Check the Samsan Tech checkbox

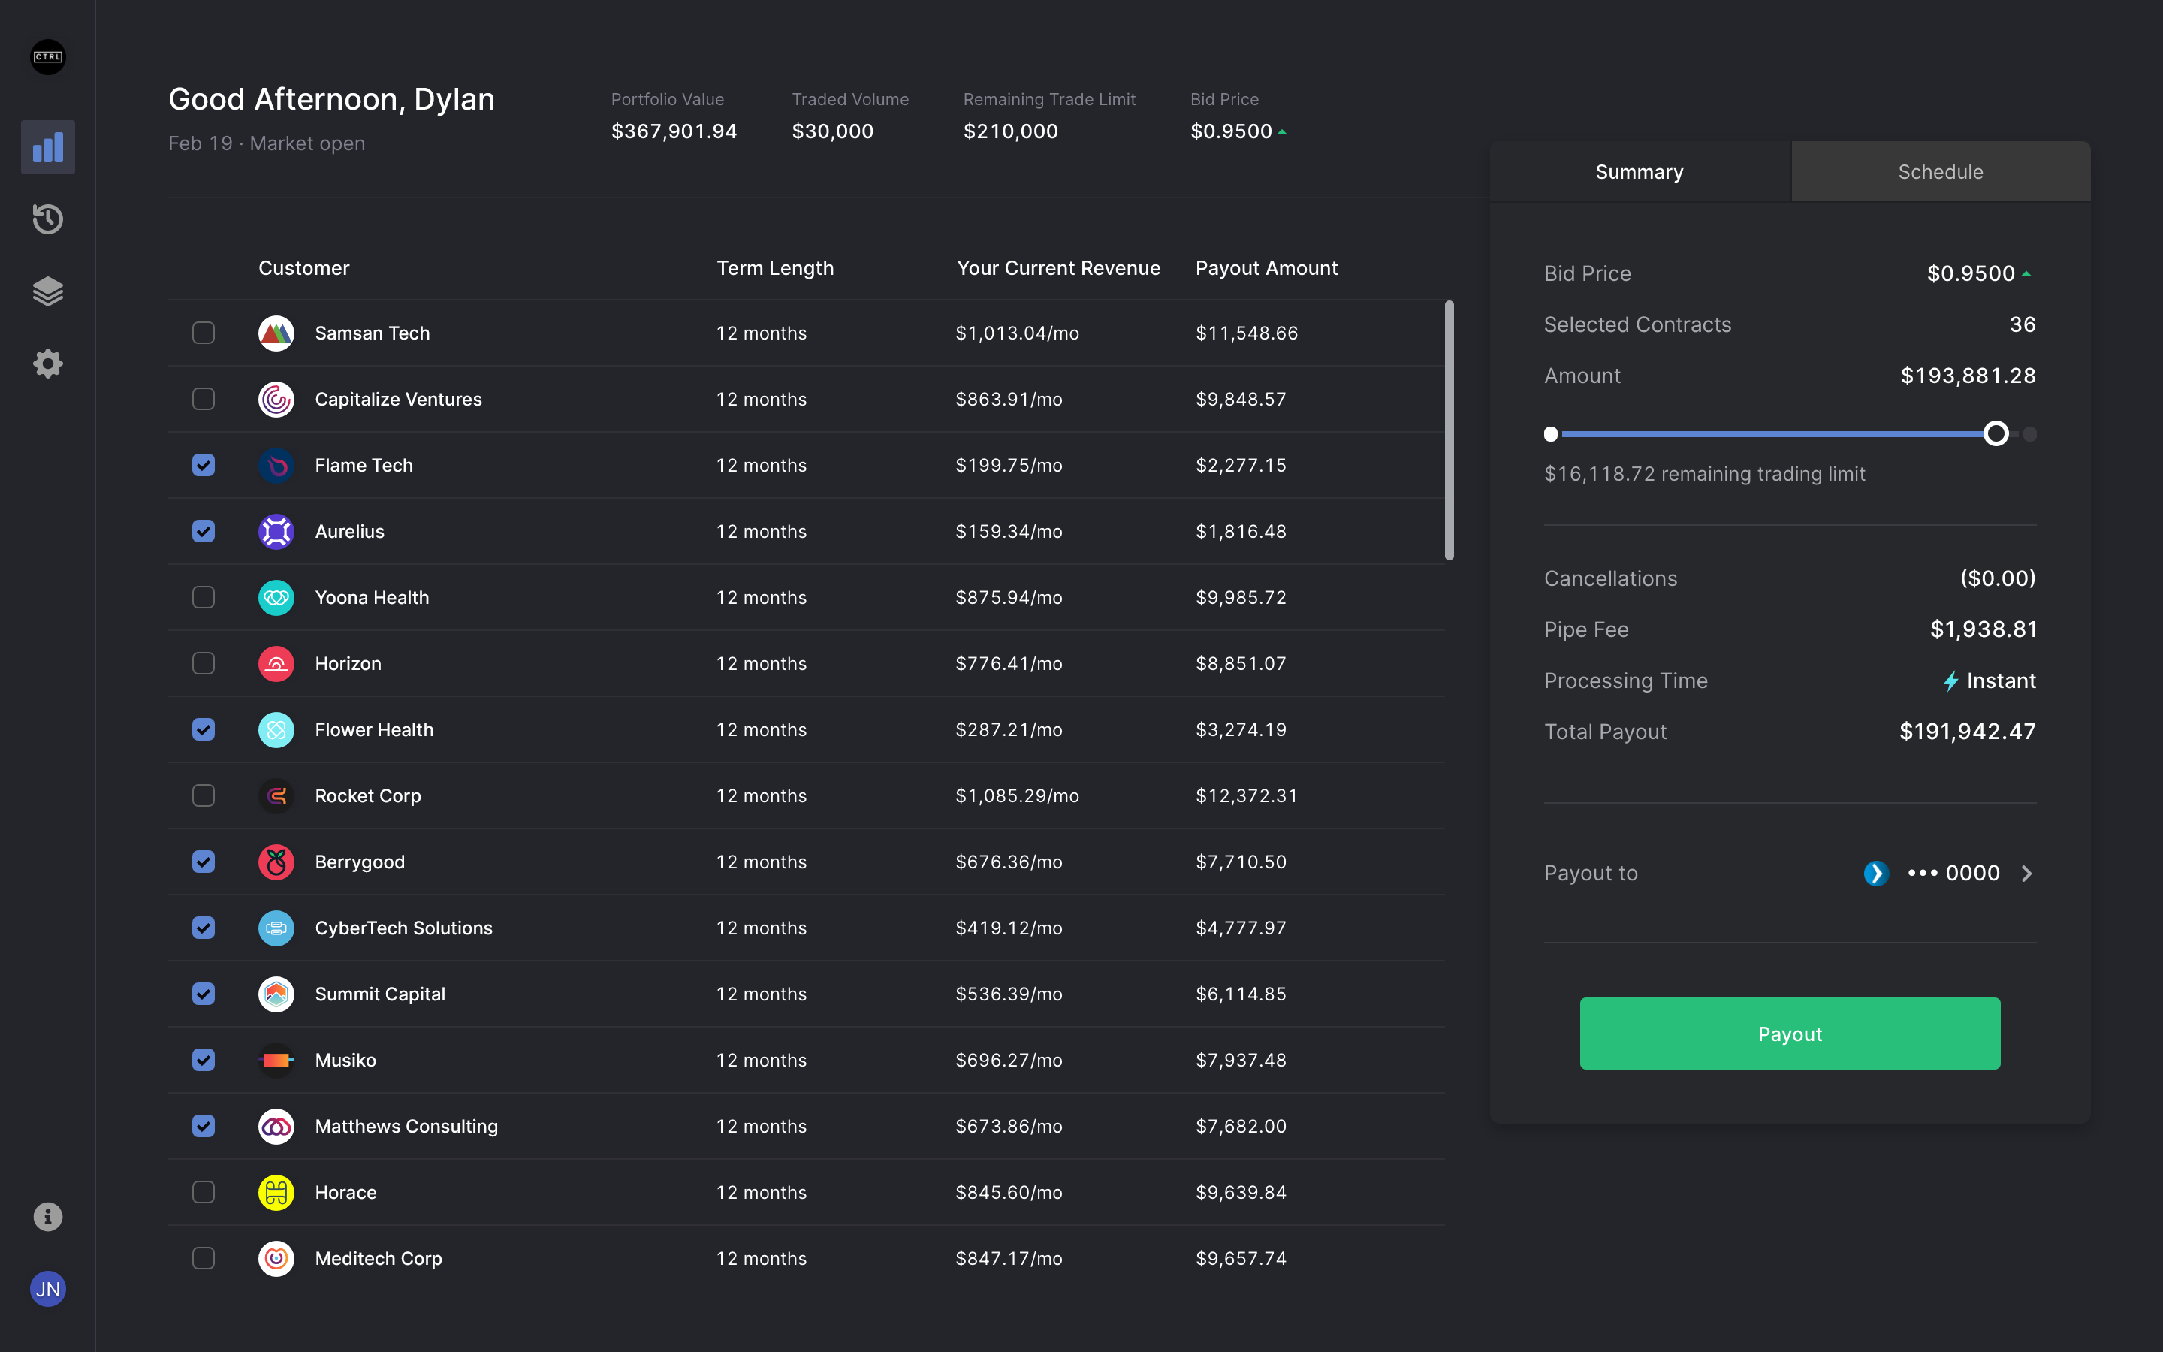[x=204, y=333]
